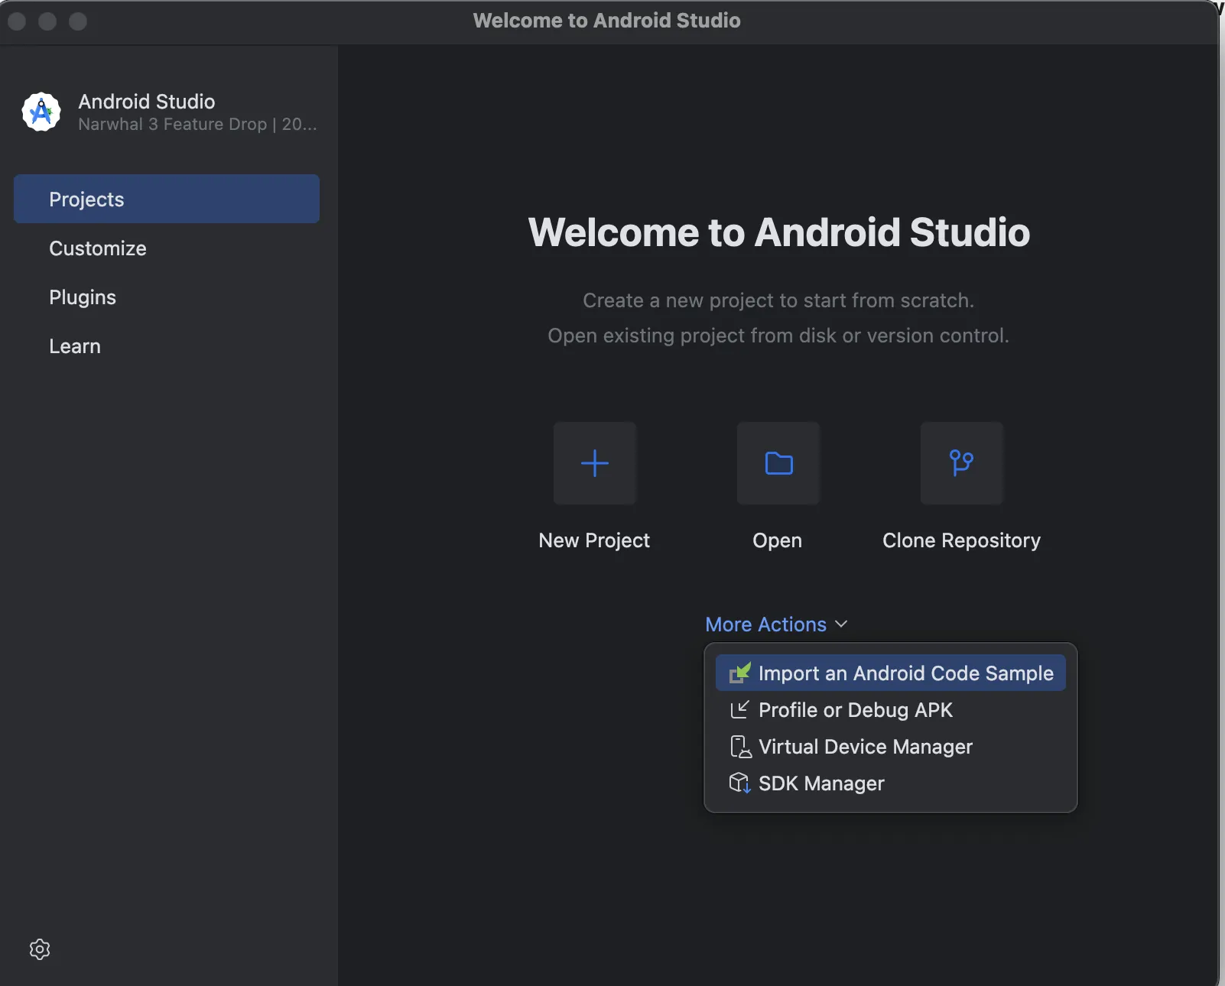Click the Android Studio product name
This screenshot has width=1225, height=986.
pyautogui.click(x=147, y=101)
